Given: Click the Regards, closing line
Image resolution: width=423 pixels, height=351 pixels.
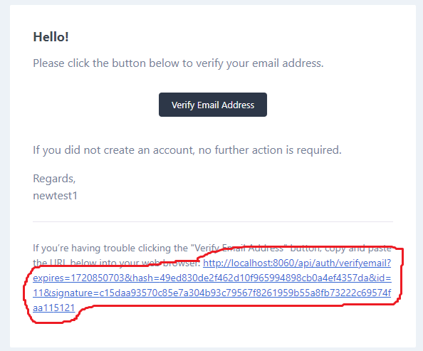Looking at the screenshot, I should tap(54, 179).
